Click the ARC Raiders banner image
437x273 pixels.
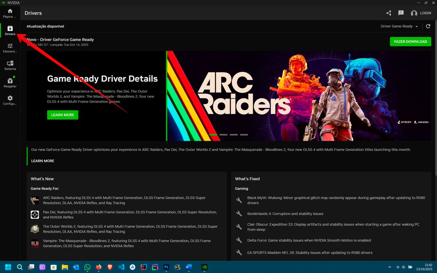coord(298,95)
